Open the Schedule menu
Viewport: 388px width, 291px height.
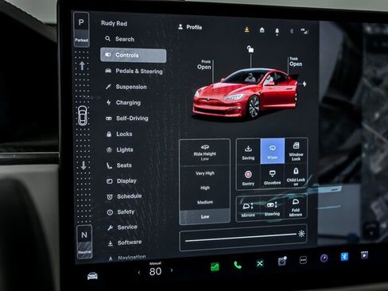pos(124,196)
